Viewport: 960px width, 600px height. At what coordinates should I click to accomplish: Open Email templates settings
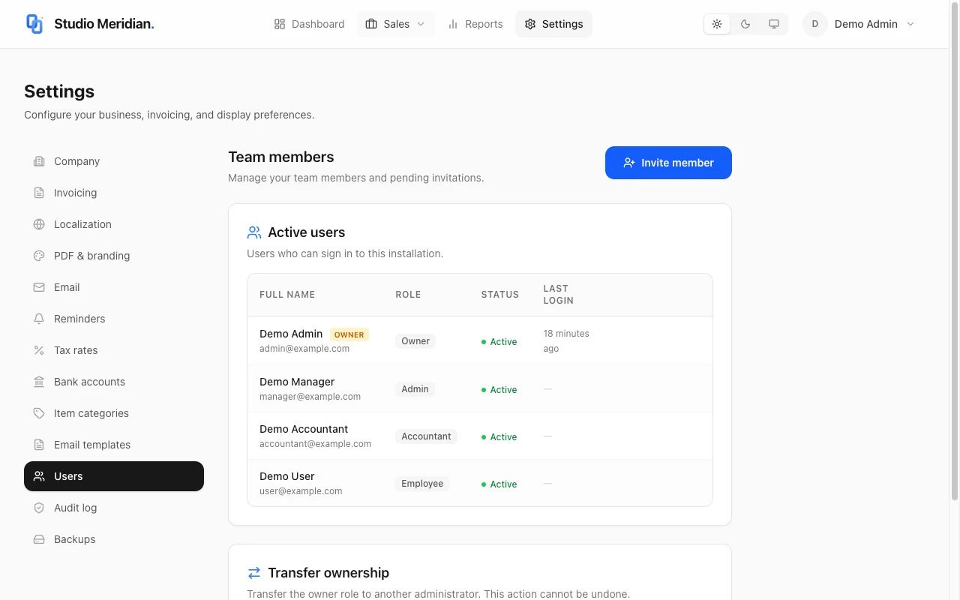click(x=114, y=445)
